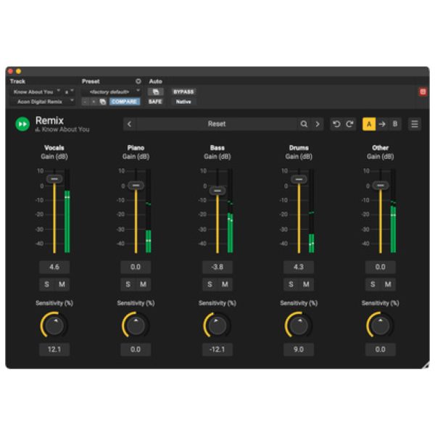Select next preset with plus button
The height and width of the screenshot is (435, 435).
point(94,101)
